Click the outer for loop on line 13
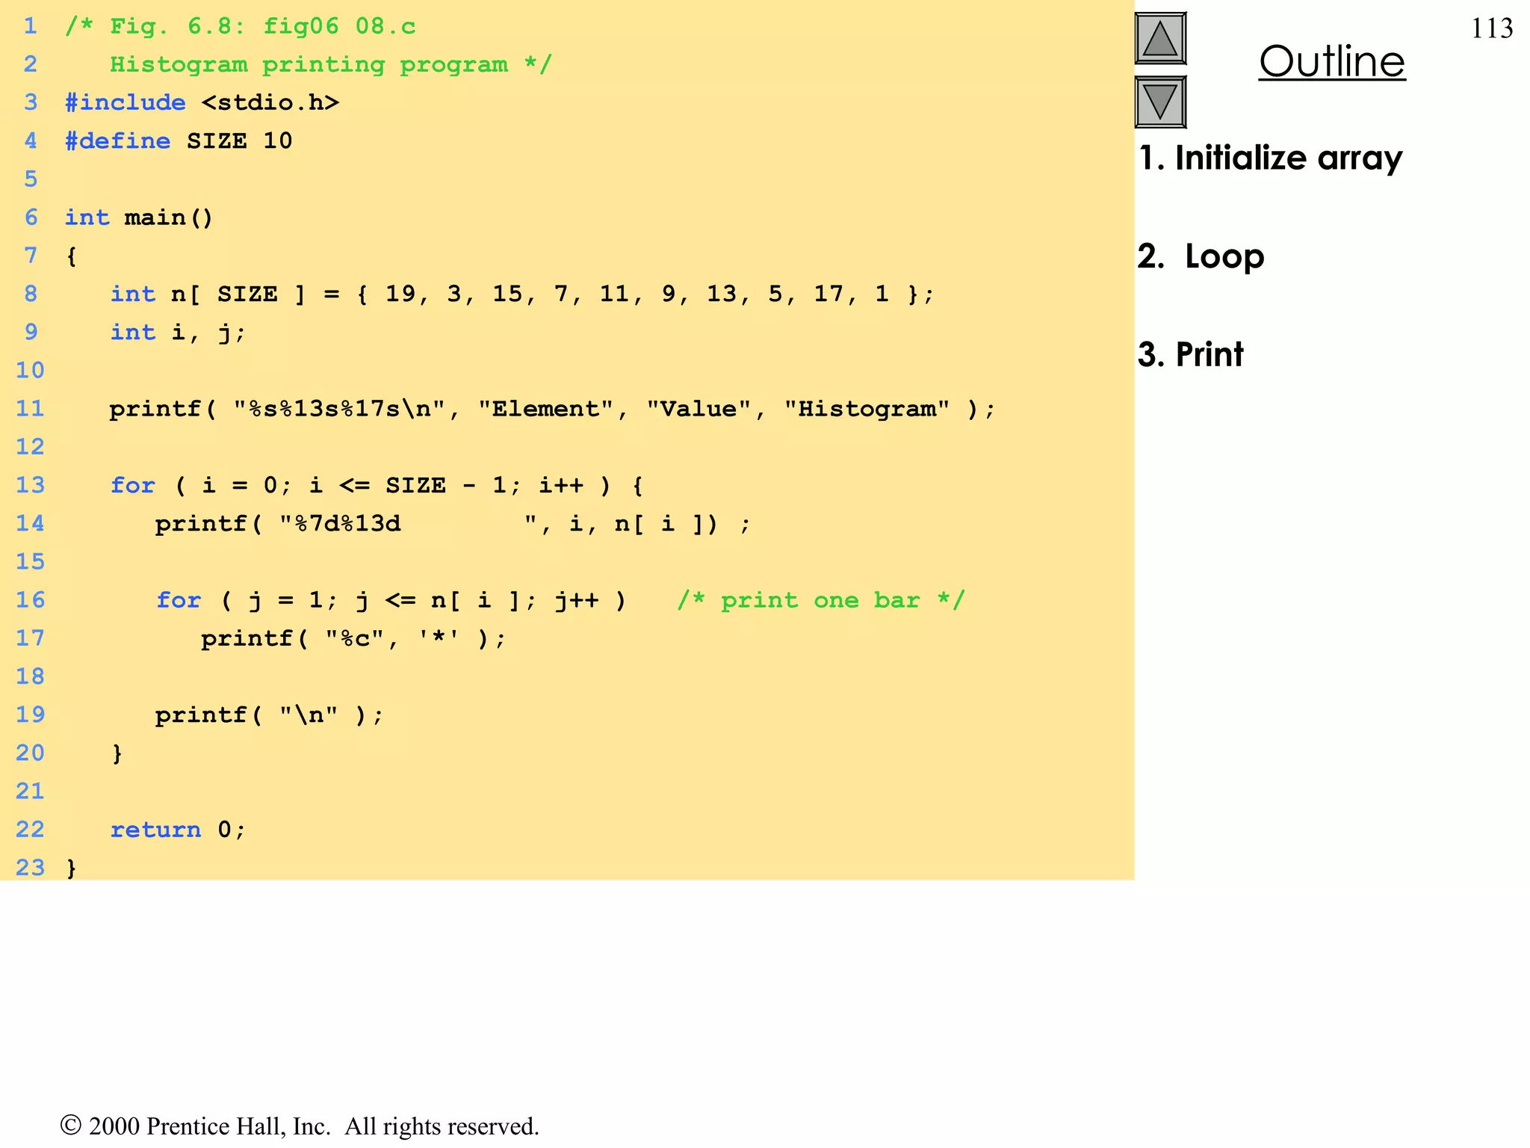 pos(377,485)
